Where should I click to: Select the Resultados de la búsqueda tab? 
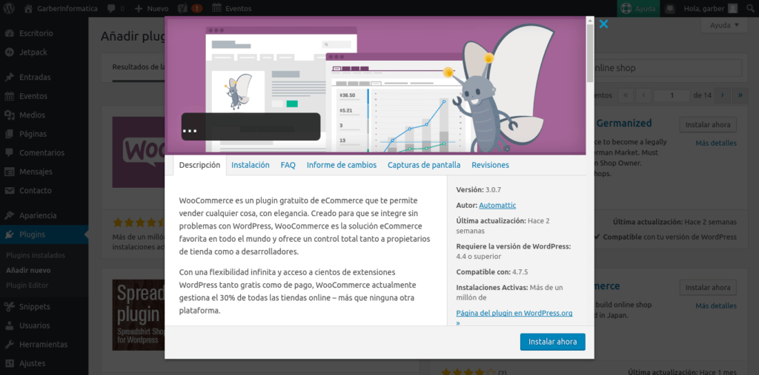[x=139, y=67]
